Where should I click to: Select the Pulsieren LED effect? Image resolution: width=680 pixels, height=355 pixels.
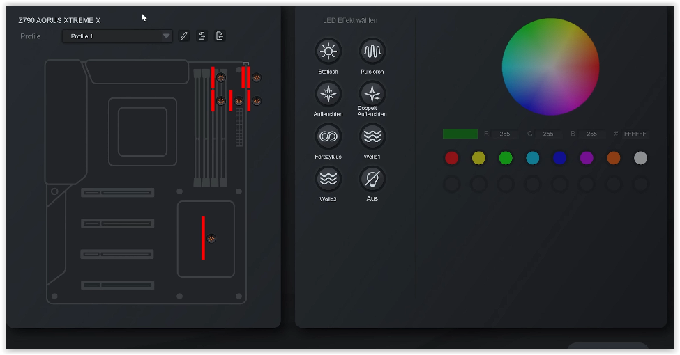click(372, 52)
